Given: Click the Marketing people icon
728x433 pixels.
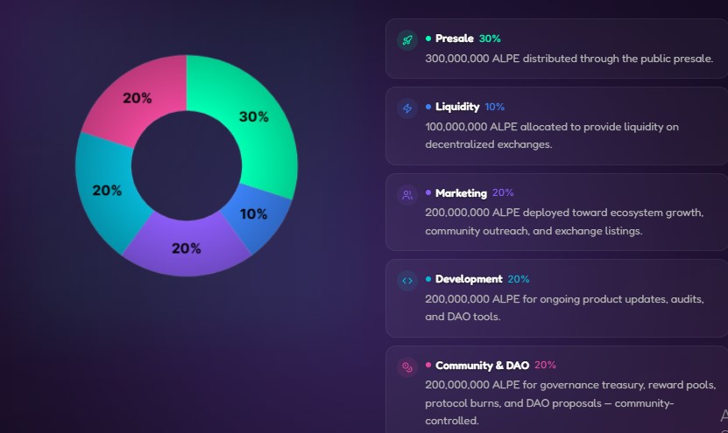Looking at the screenshot, I should [x=406, y=194].
